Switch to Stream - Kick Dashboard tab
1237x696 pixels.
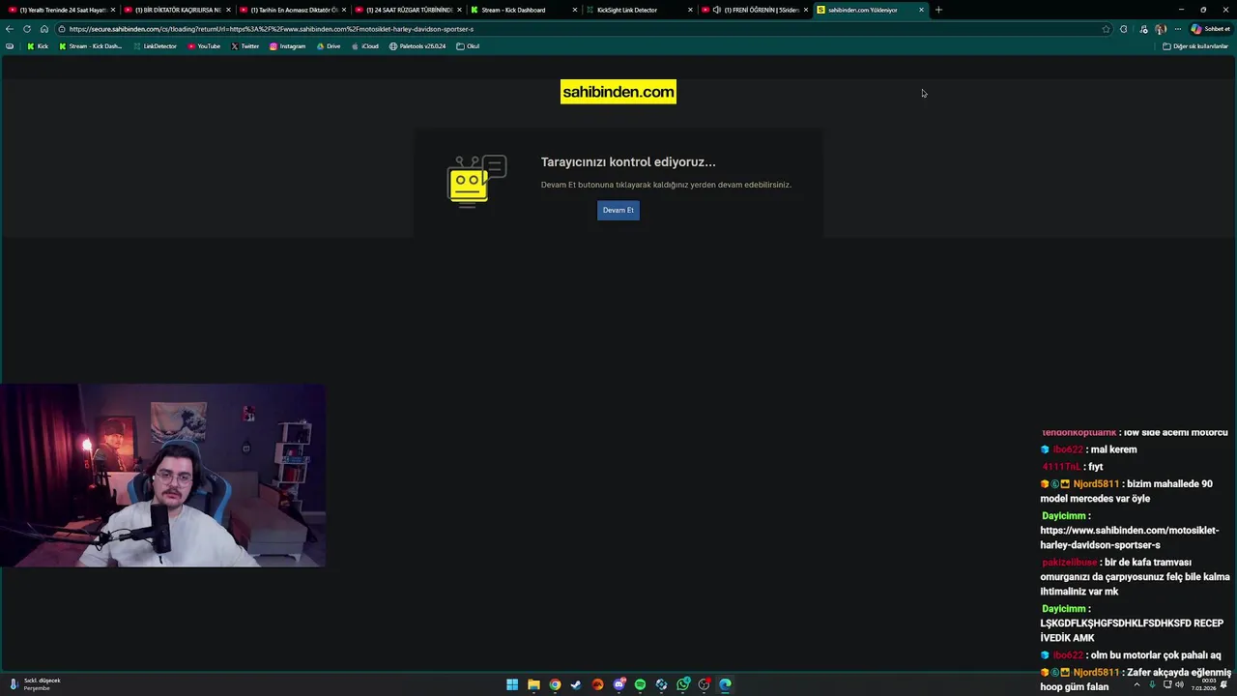point(523,10)
